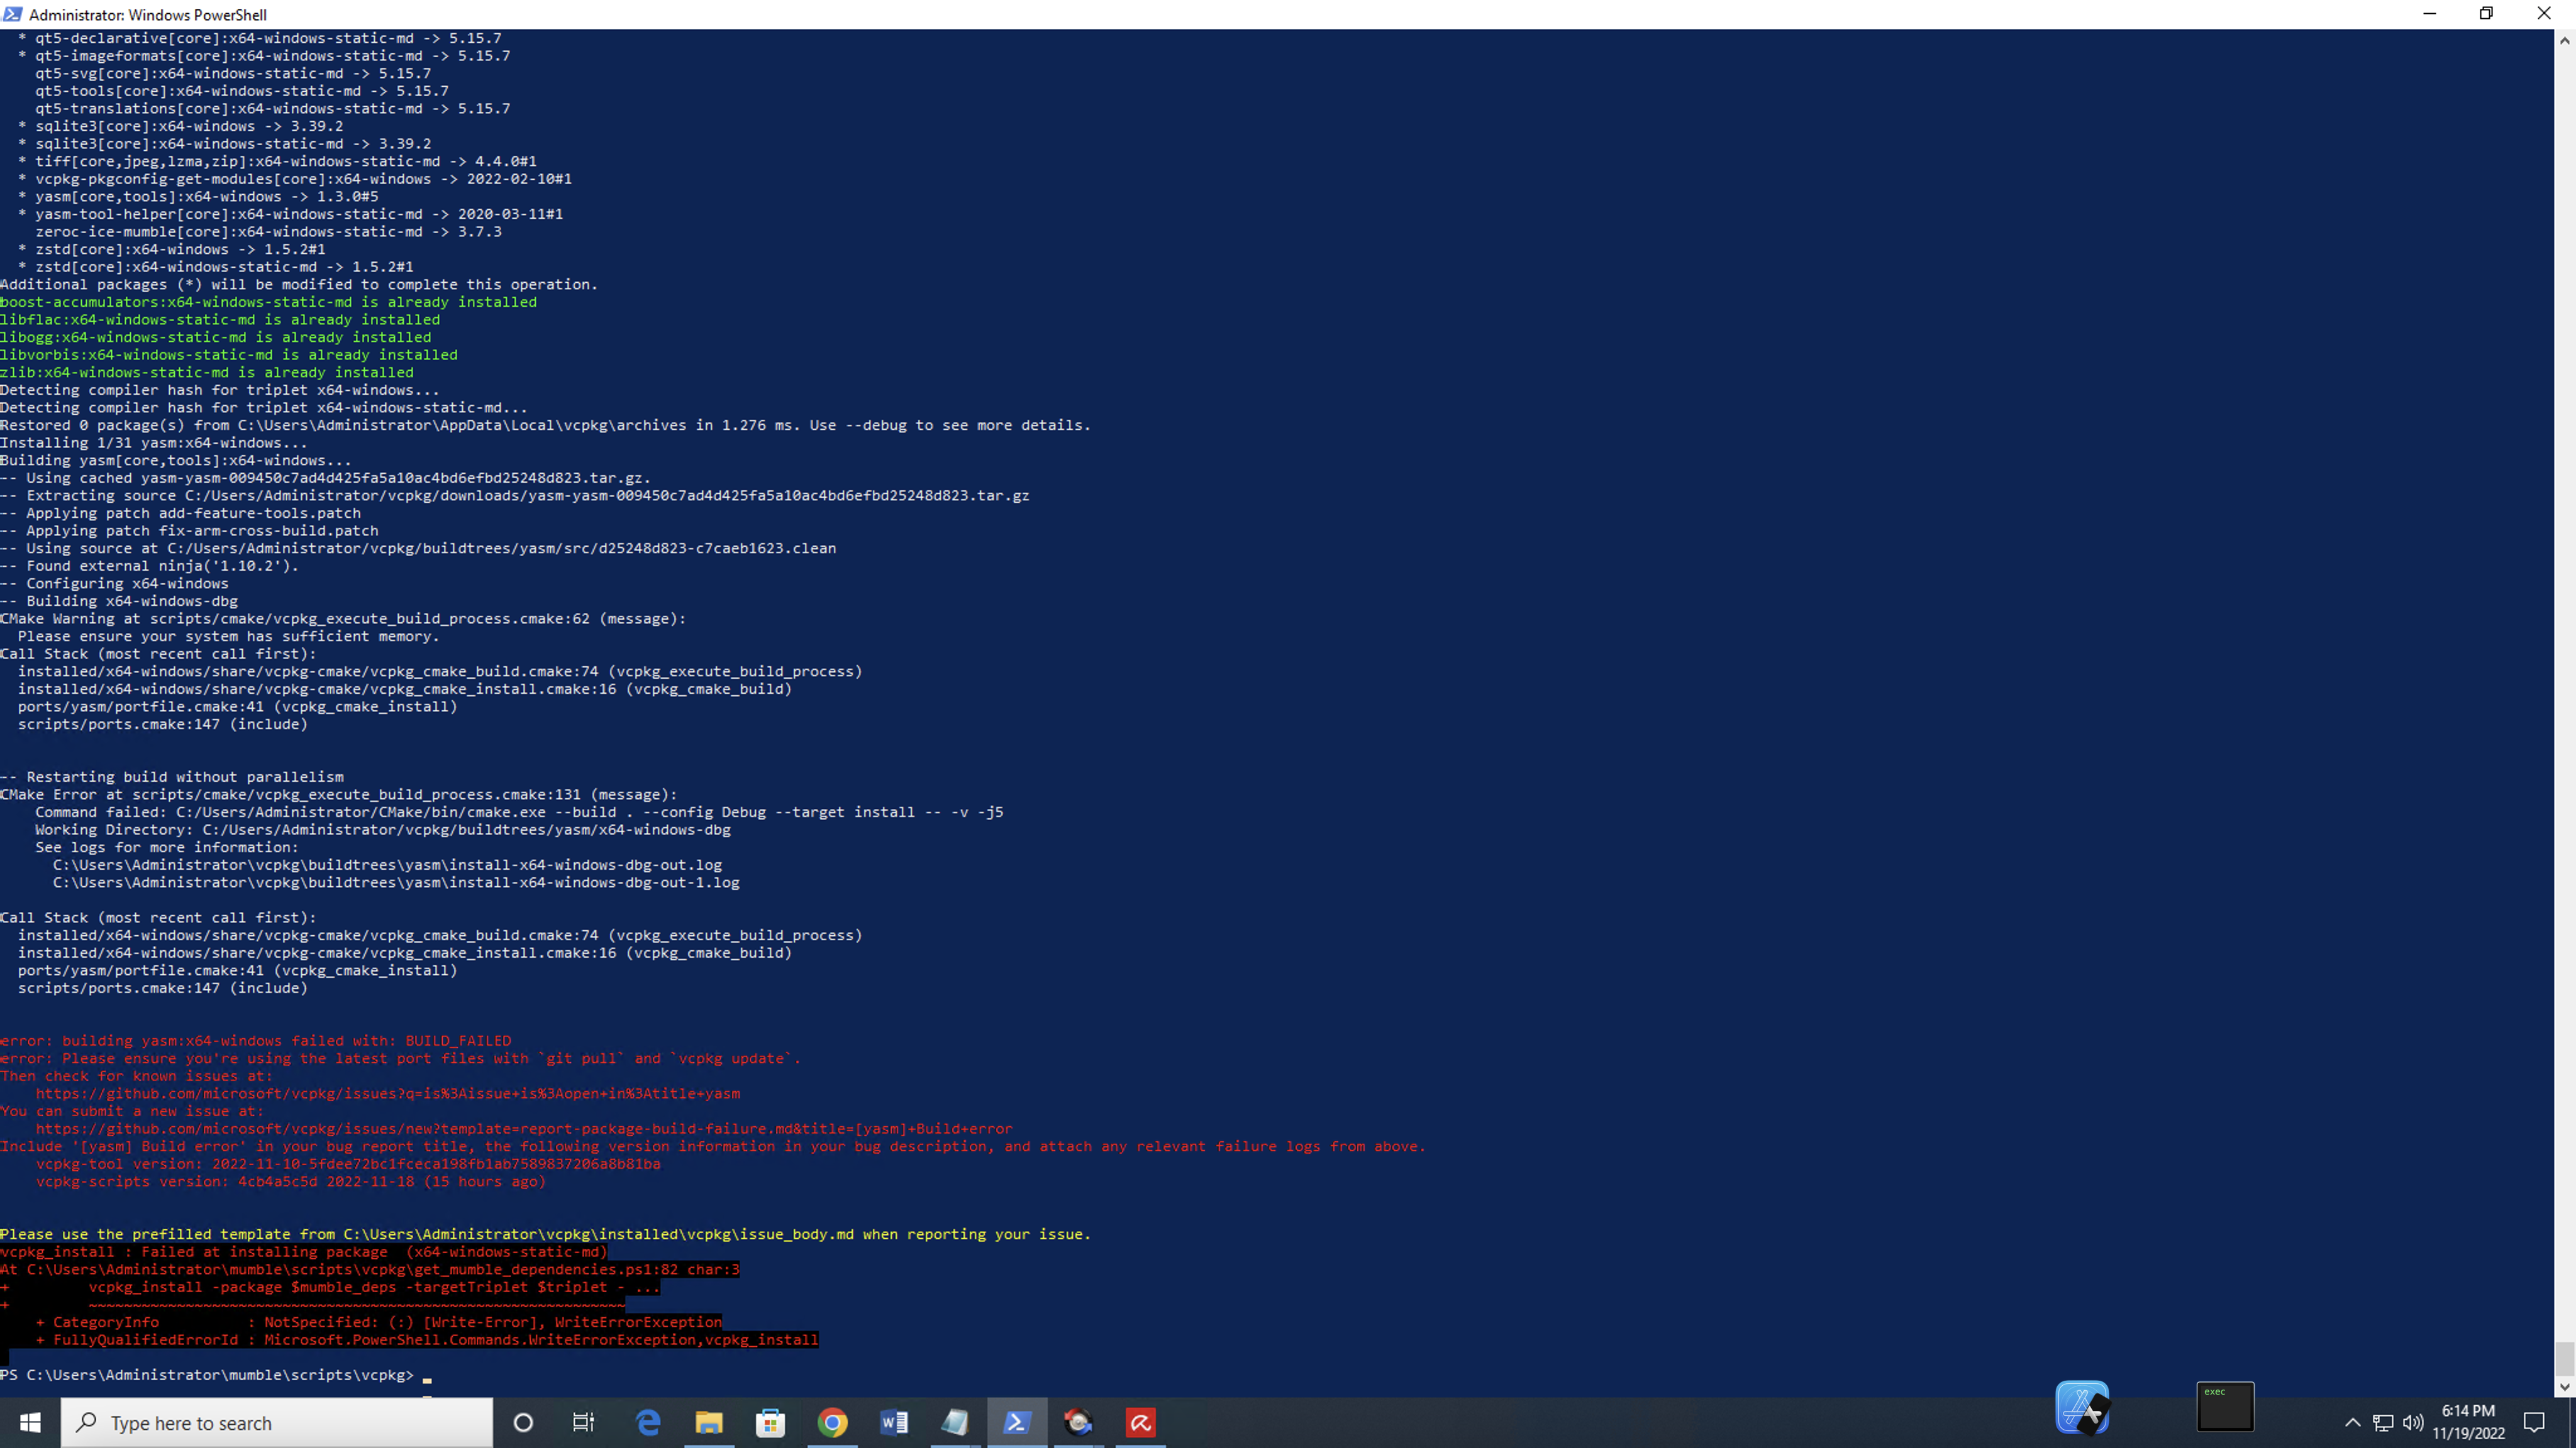Switch to Microsoft Word in the taskbar
The width and height of the screenshot is (2576, 1448).
pyautogui.click(x=894, y=1422)
